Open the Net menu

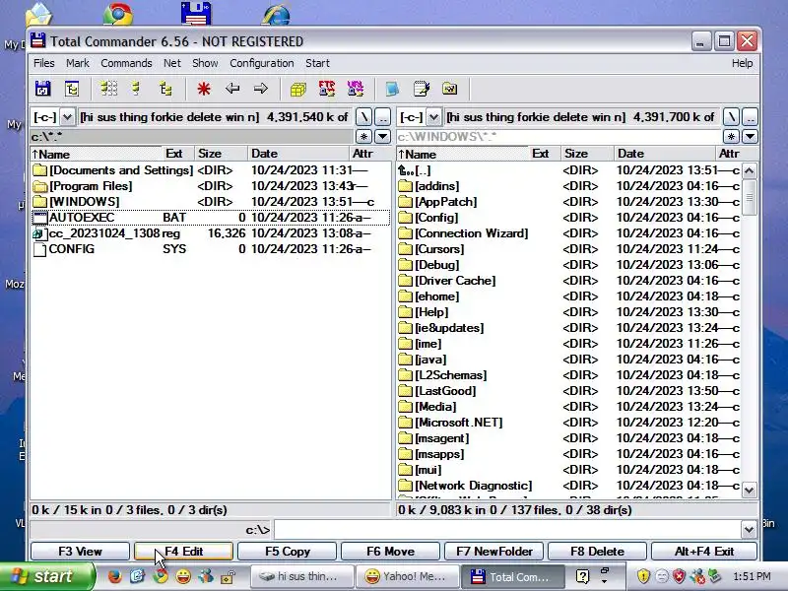pos(171,63)
